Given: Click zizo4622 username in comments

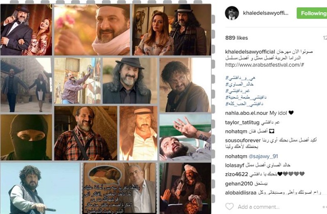Looking at the screenshot, I should [x=237, y=174].
